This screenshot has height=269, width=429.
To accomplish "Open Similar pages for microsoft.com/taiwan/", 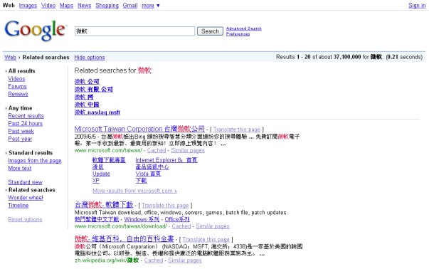I will (188, 150).
